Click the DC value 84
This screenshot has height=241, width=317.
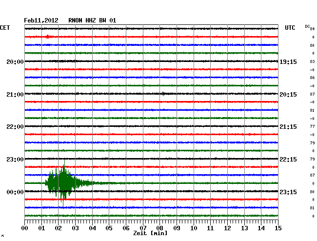312,29
